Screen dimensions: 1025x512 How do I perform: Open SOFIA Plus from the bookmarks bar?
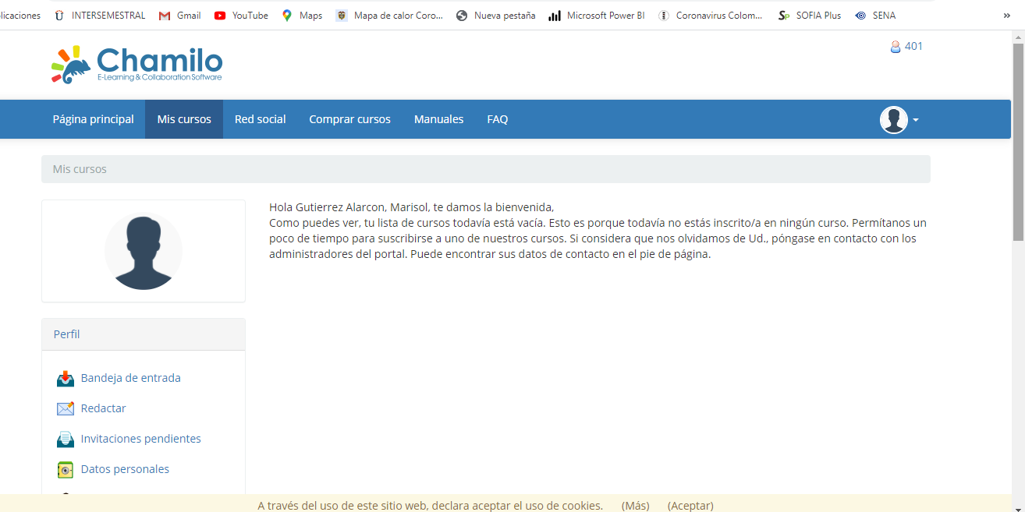(809, 15)
